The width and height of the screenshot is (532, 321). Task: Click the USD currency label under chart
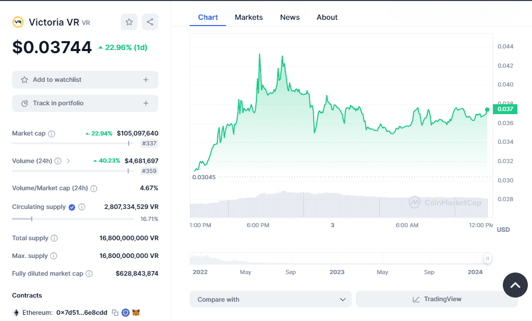[503, 230]
